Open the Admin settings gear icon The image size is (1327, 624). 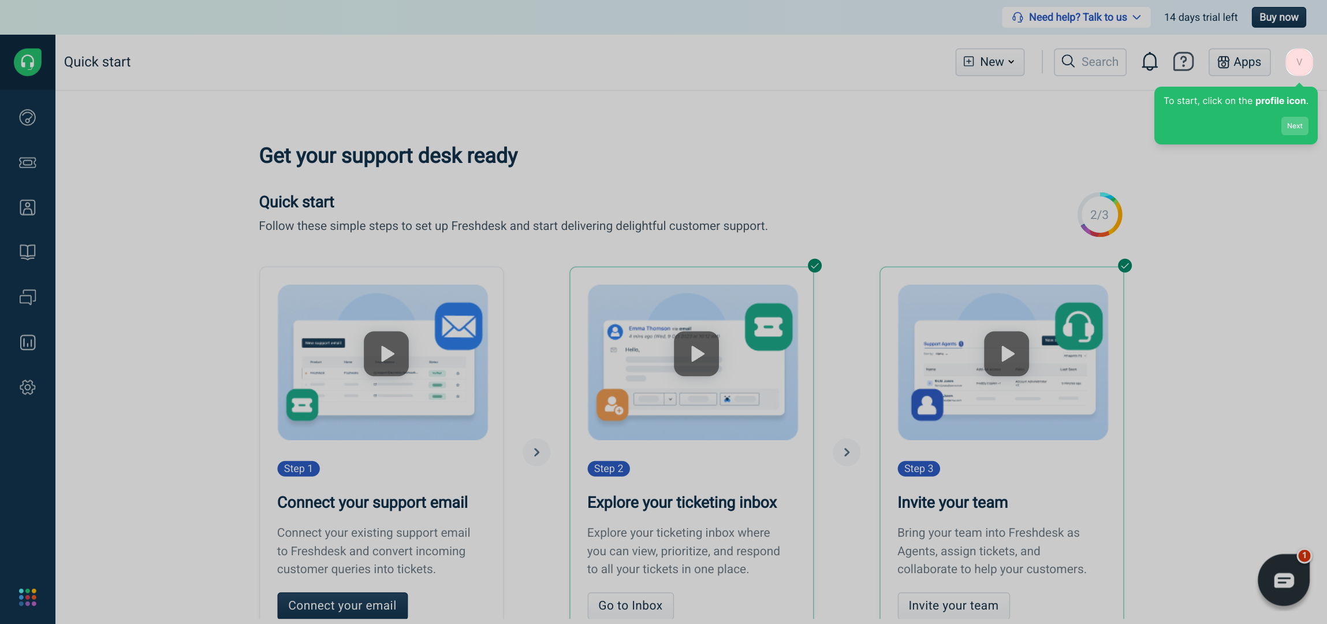coord(27,387)
